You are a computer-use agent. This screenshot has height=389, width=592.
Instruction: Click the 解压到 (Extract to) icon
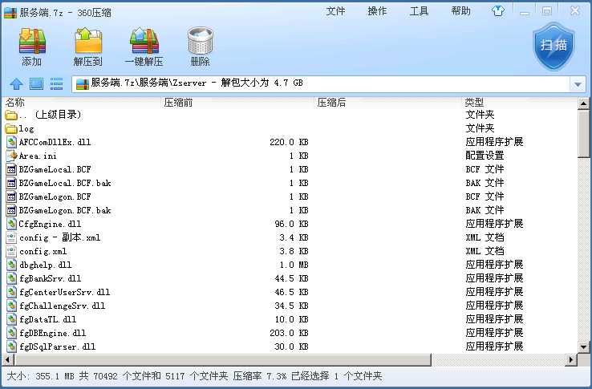point(88,41)
